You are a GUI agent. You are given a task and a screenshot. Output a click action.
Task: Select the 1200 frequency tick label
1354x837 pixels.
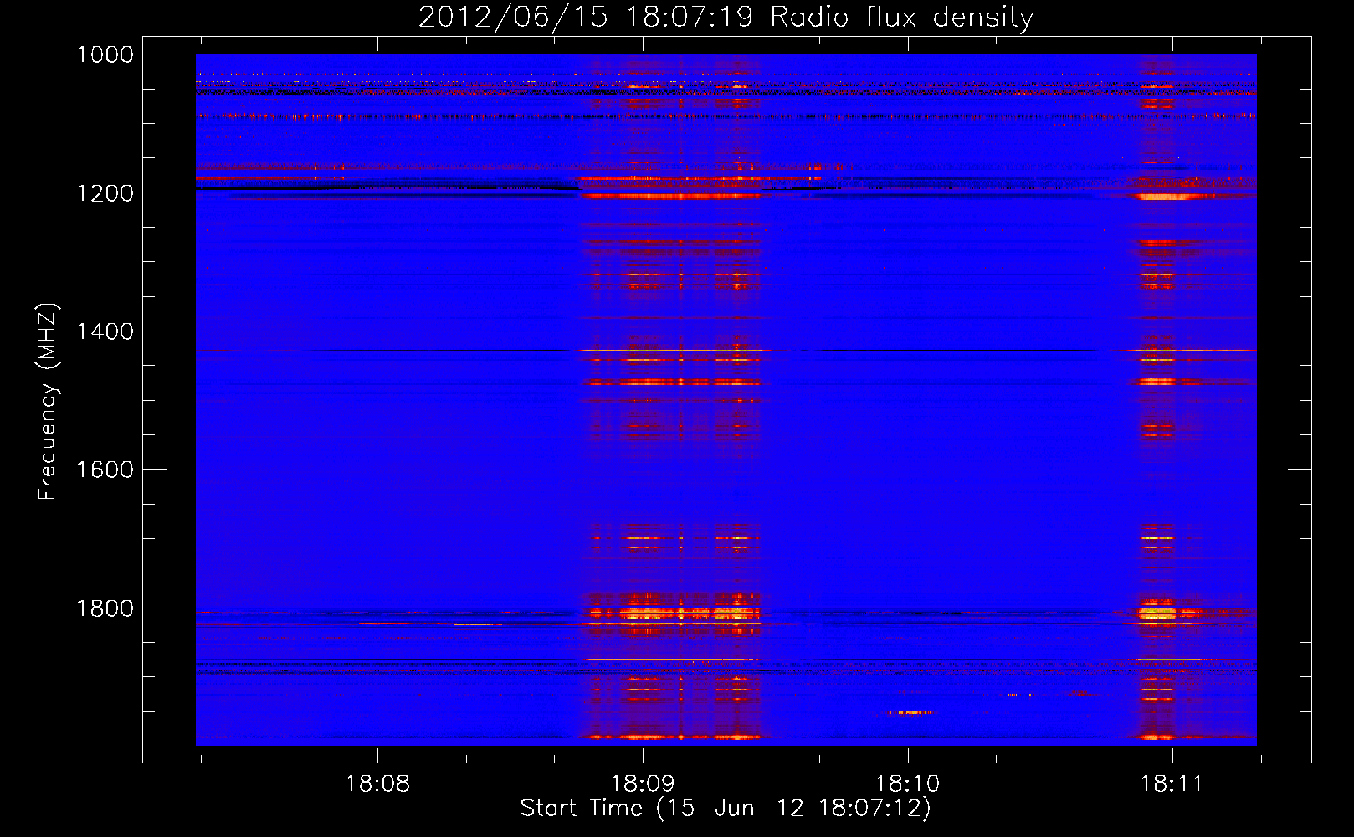tap(105, 193)
